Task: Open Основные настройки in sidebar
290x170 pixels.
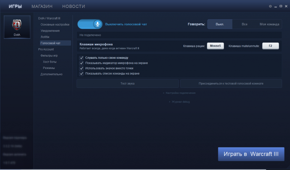Action: tap(55, 25)
